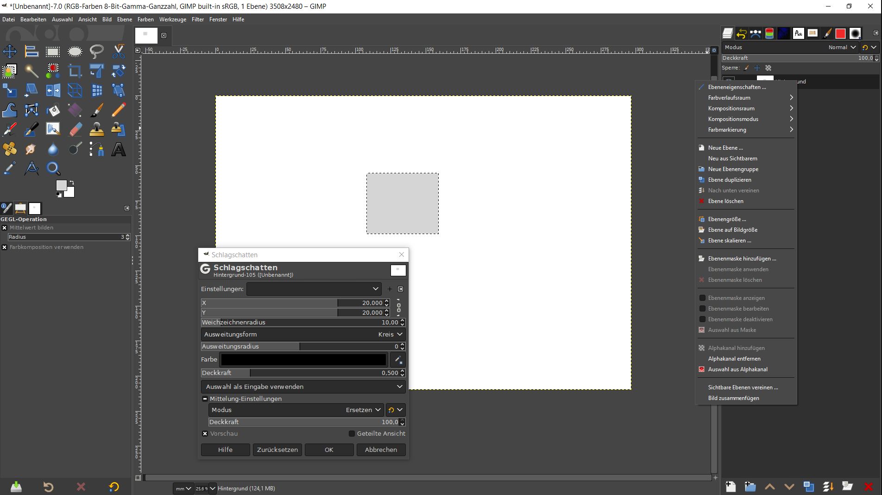Viewport: 882px width, 495px height.
Task: Pick the Text tool
Action: [x=119, y=149]
